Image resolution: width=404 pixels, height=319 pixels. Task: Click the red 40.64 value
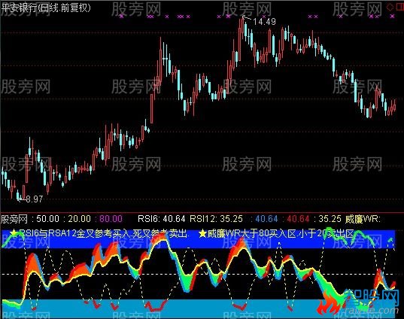coord(298,219)
